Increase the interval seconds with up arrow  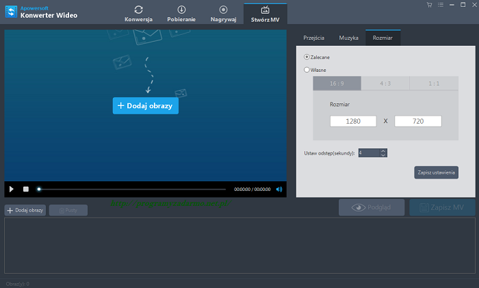[x=383, y=150]
